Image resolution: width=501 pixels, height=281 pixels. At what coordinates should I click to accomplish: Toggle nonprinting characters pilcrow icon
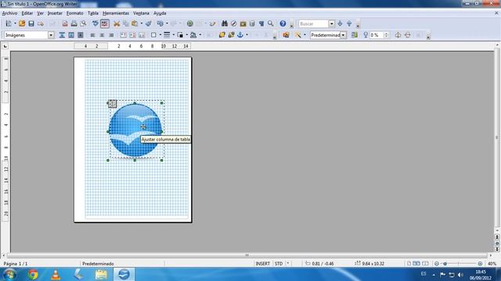pyautogui.click(x=261, y=23)
